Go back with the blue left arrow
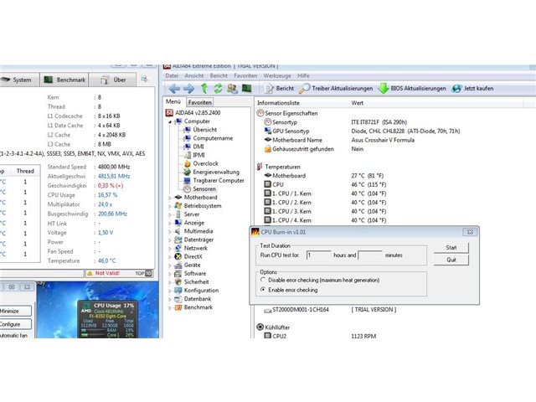 point(174,89)
